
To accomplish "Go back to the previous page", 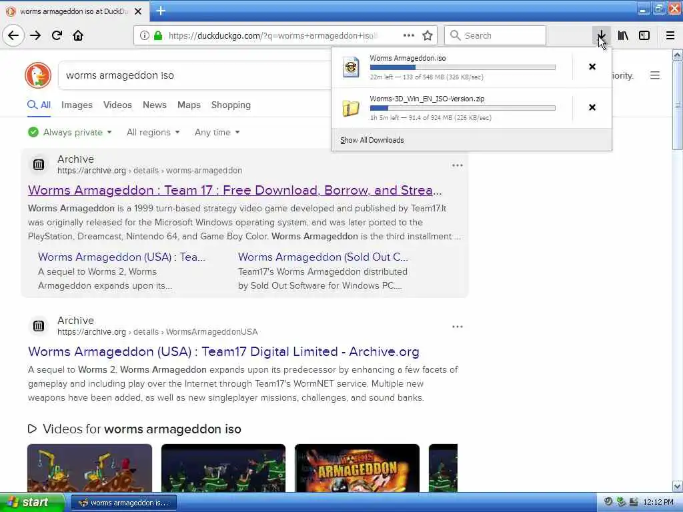I will click(x=13, y=35).
